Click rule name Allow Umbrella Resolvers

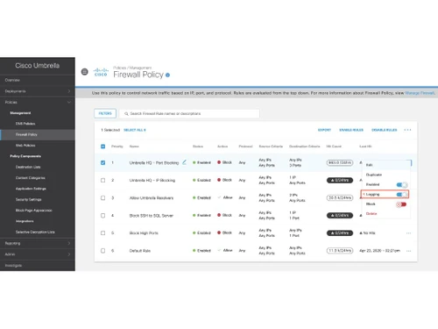point(152,198)
